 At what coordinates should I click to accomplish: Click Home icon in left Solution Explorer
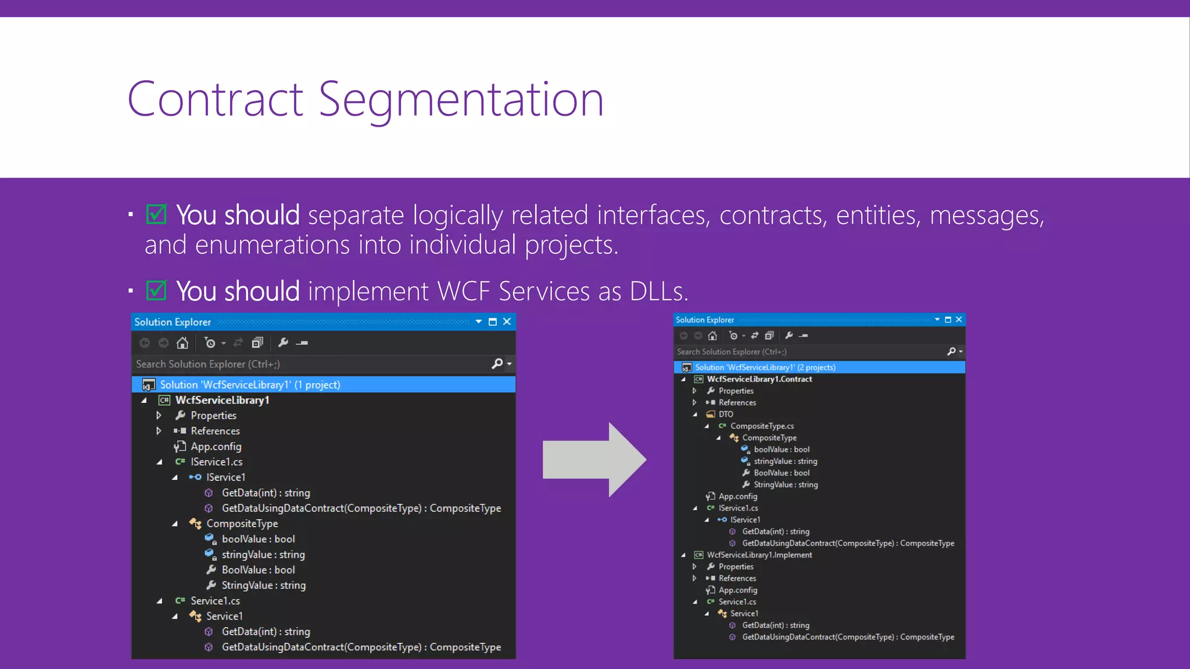click(x=182, y=343)
